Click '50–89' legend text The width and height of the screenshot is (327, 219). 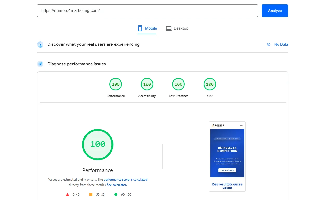point(100,195)
